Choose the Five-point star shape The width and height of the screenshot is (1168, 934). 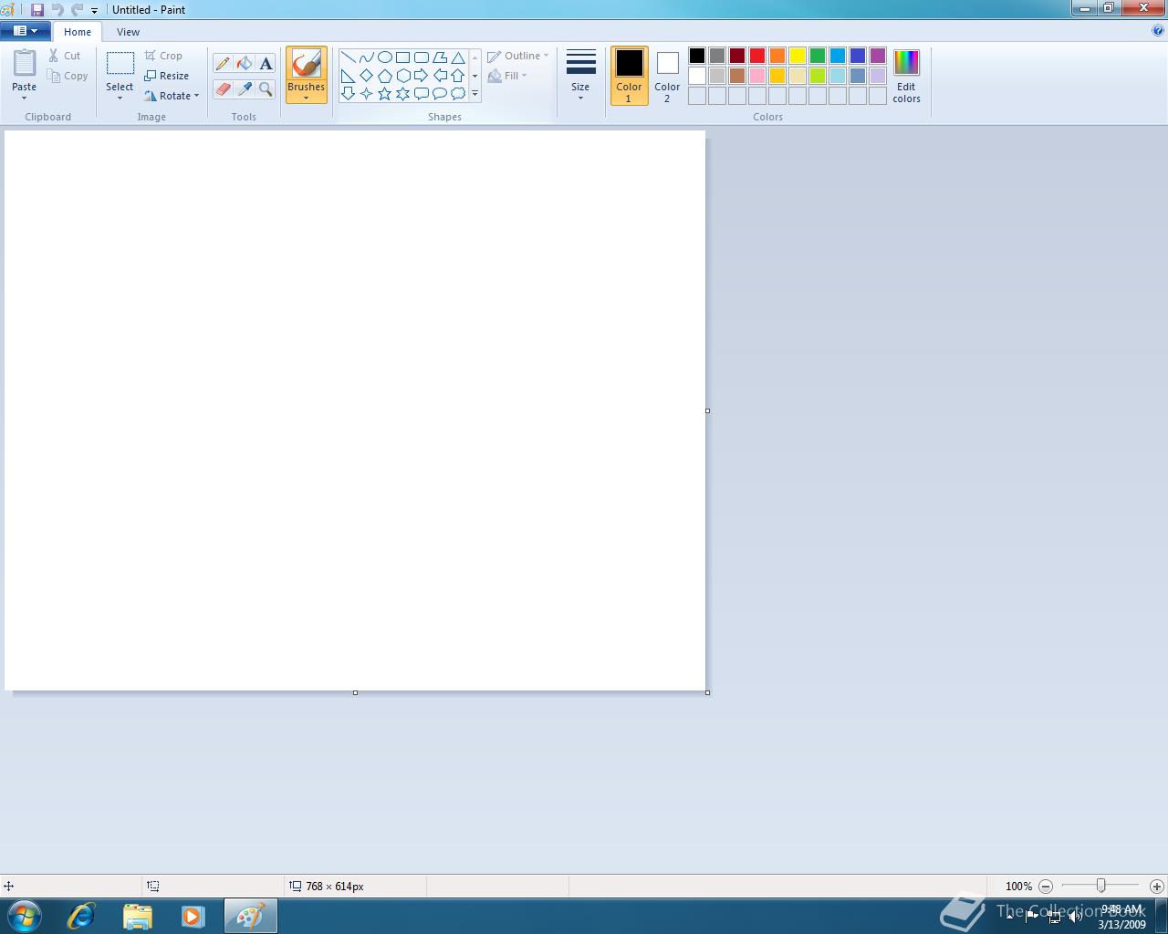click(x=384, y=93)
